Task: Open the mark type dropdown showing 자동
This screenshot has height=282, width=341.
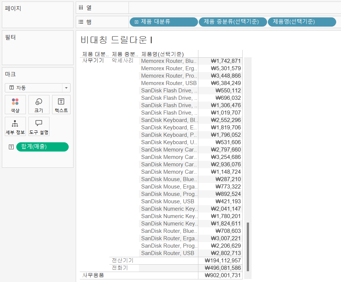Action: click(38, 88)
